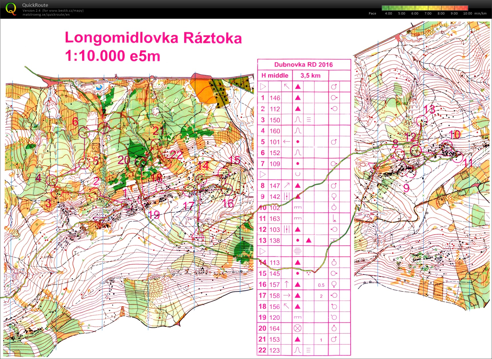Click the QuickRoute Q logo icon
The image size is (492, 359).
tap(11, 9)
